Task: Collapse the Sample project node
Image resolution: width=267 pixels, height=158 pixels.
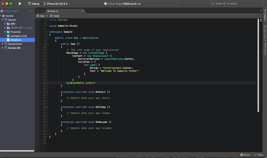Action: pos(2,20)
